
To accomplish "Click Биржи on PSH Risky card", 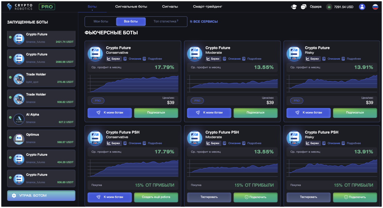I will 312,143.
